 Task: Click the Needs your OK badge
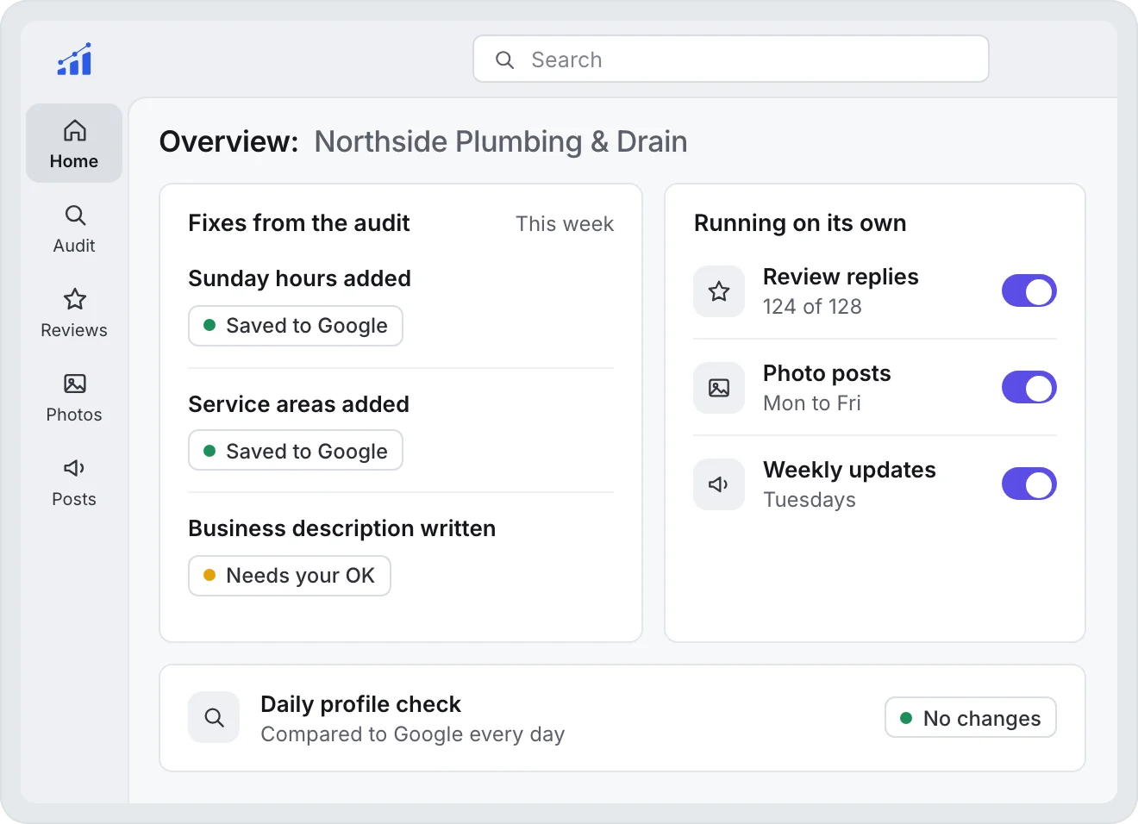point(290,576)
